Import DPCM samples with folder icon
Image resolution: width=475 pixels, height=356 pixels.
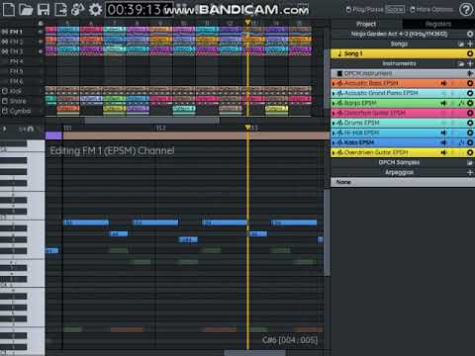470,162
